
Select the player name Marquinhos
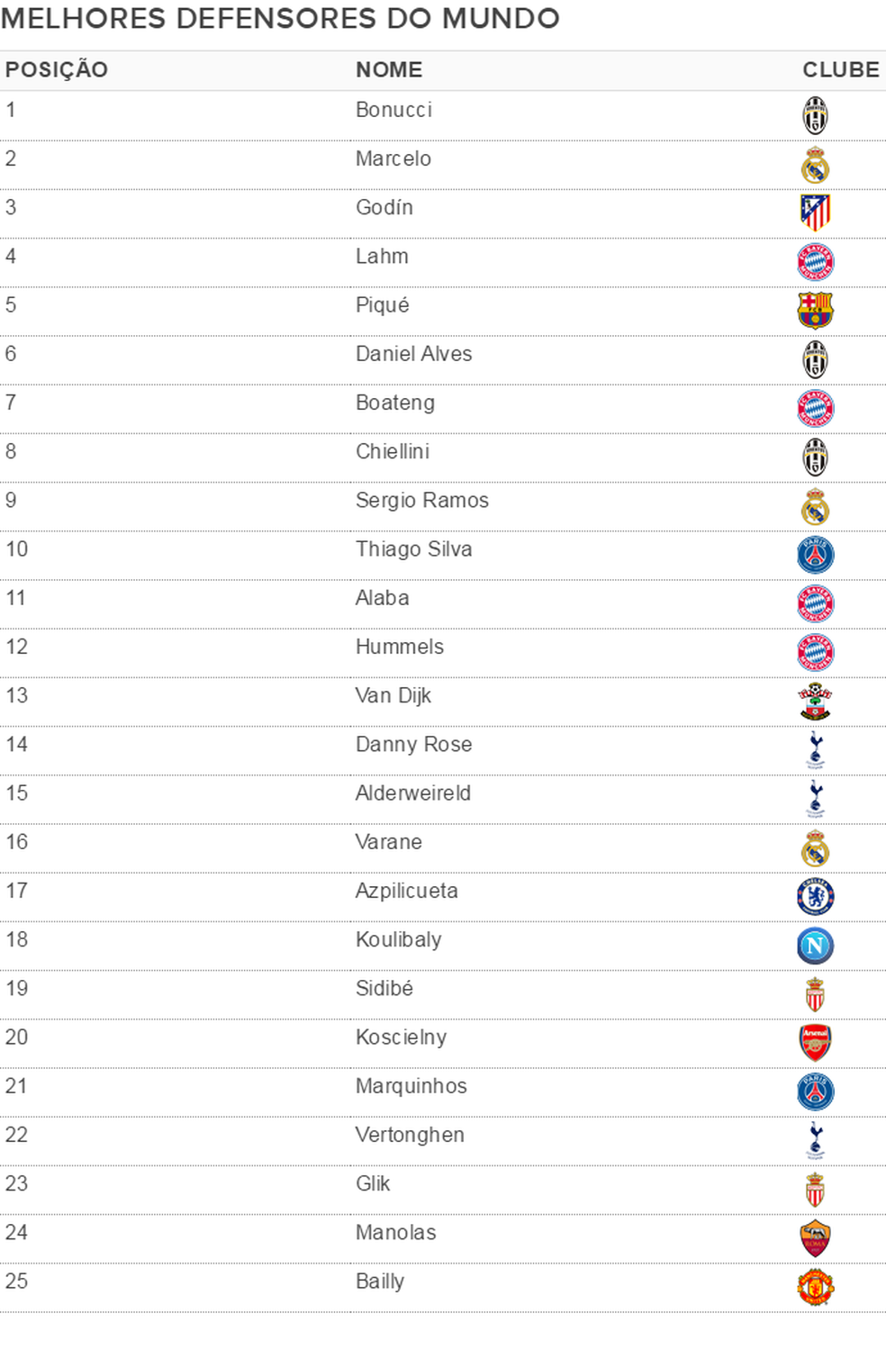pos(411,1086)
